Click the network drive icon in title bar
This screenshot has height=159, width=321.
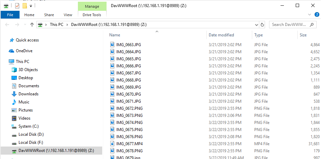point(6,6)
